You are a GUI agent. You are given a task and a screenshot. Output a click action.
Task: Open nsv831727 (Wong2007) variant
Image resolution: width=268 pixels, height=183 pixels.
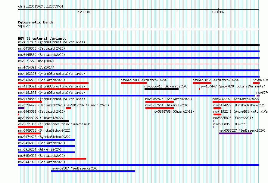(36, 61)
